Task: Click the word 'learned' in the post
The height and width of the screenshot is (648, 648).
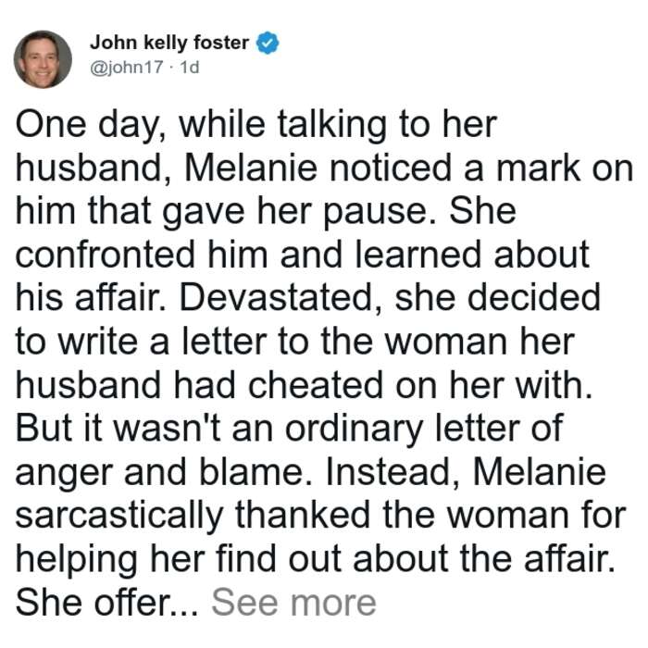Action: (417, 255)
